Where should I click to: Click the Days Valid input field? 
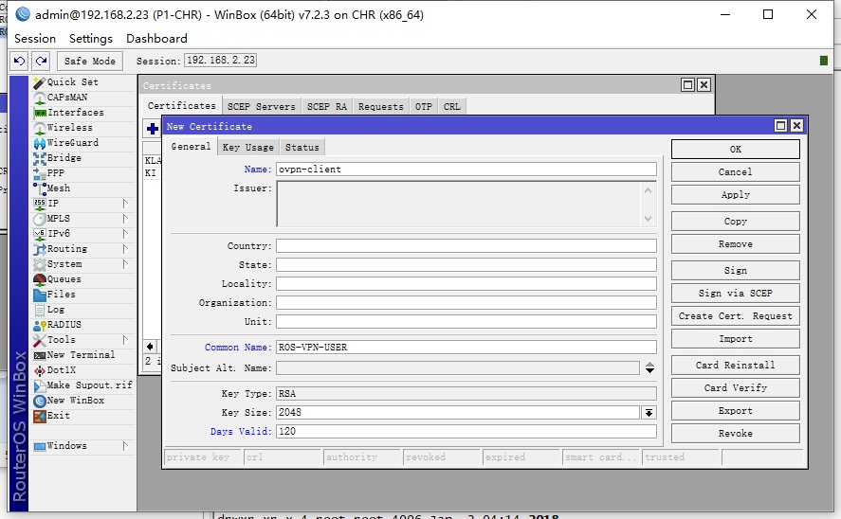click(x=466, y=432)
